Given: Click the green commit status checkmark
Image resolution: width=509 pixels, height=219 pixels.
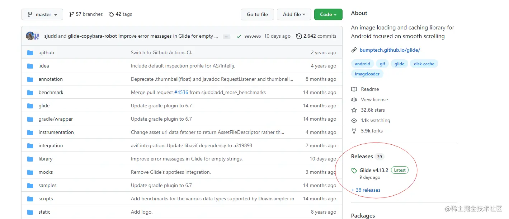Looking at the screenshot, I should (239, 36).
